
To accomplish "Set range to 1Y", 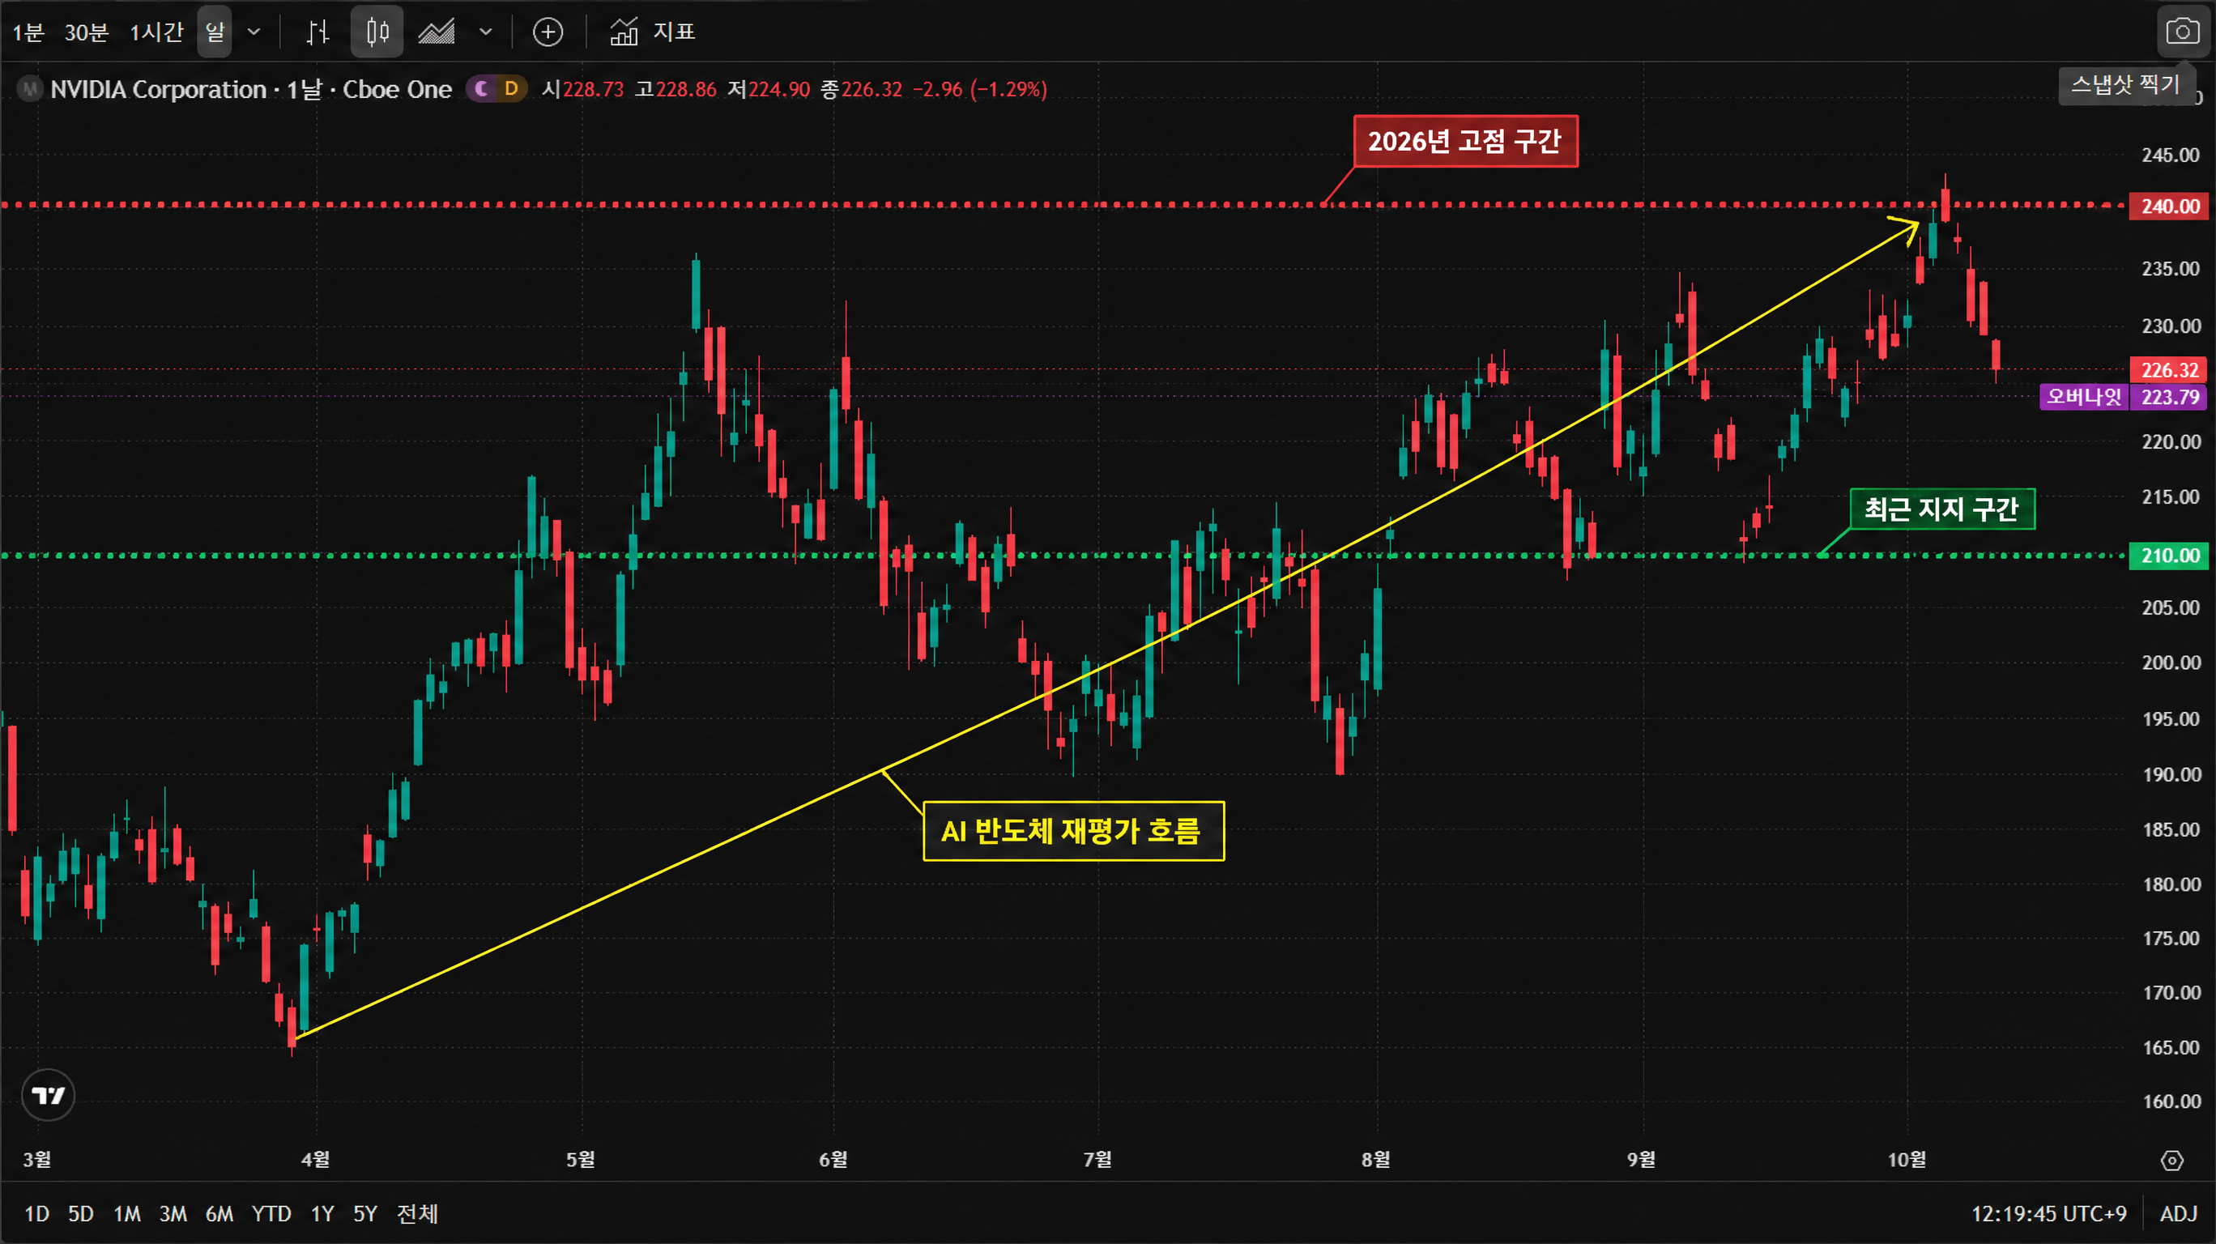I will pyautogui.click(x=322, y=1214).
